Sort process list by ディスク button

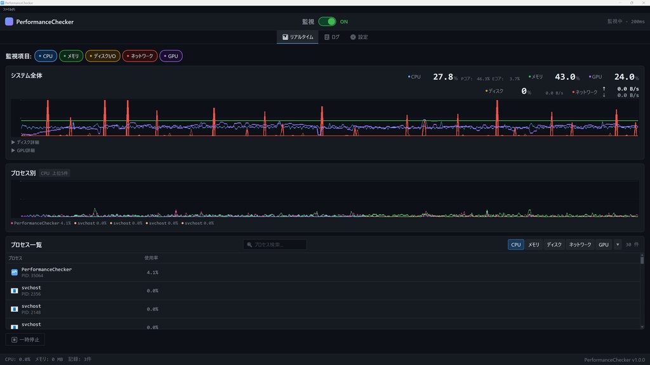point(554,245)
